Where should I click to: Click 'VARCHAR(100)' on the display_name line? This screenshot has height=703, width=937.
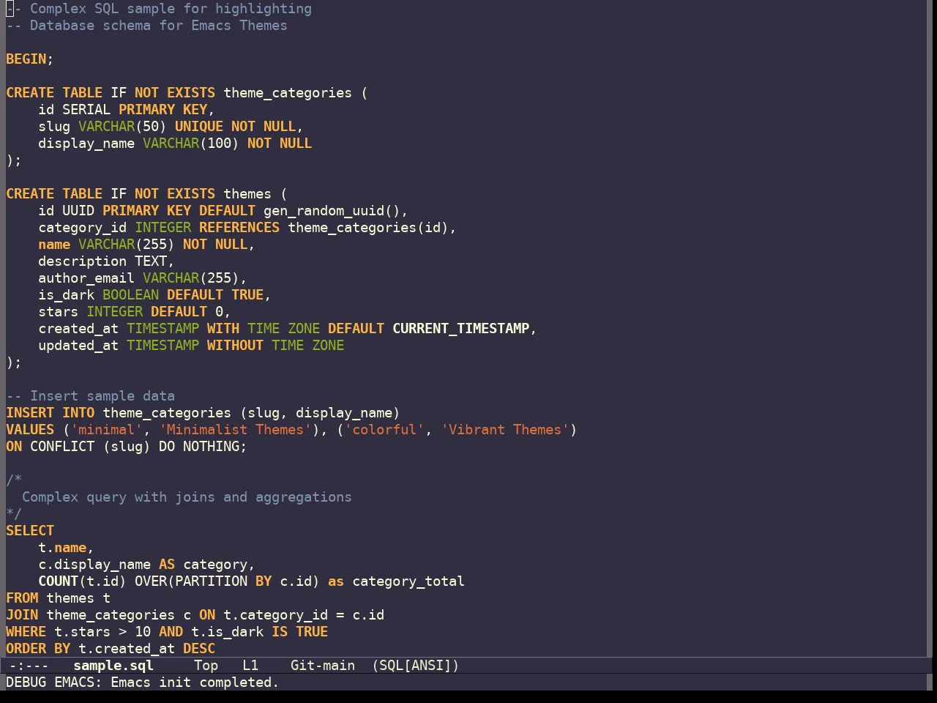191,144
